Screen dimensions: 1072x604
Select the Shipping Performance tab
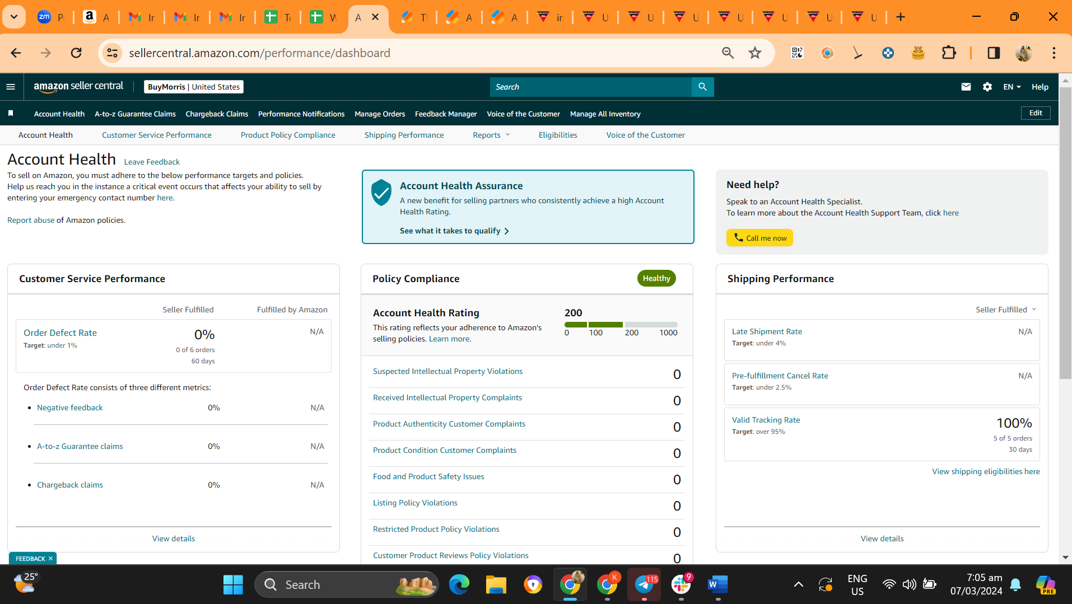[x=404, y=135]
